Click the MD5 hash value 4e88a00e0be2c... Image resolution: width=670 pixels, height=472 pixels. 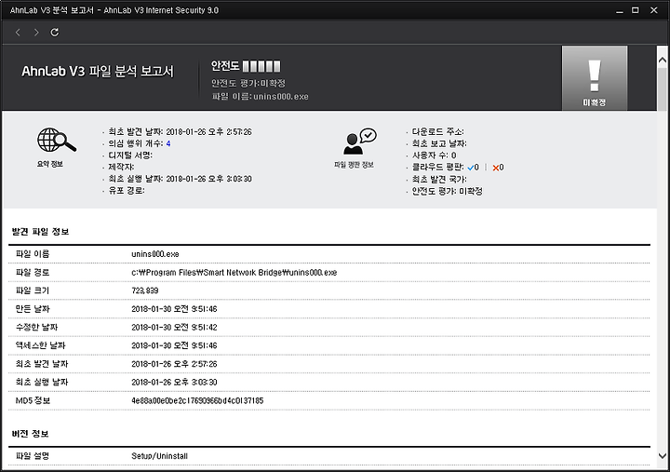click(x=197, y=400)
